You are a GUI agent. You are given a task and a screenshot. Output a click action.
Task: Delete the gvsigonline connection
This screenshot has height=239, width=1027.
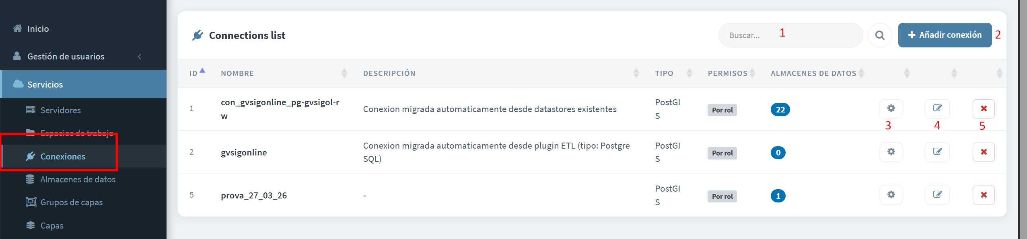pyautogui.click(x=984, y=152)
